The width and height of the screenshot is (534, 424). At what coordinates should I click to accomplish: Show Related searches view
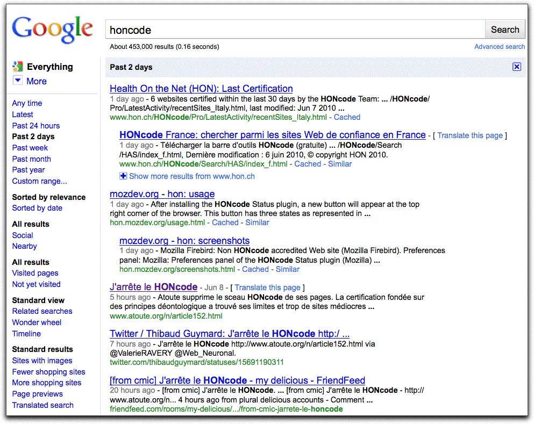point(42,311)
